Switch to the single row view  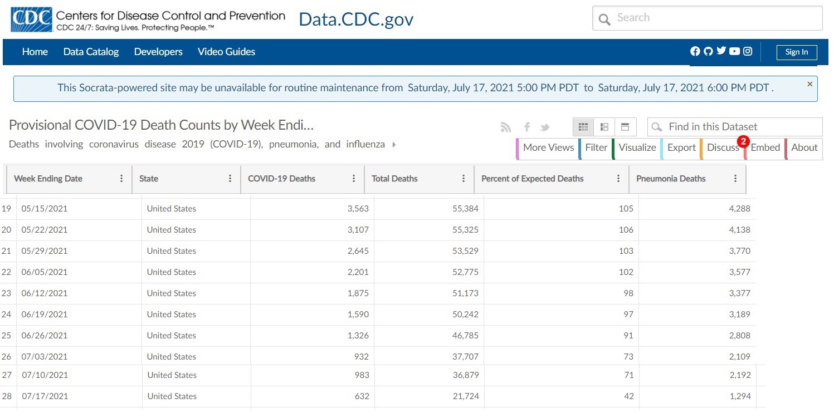pyautogui.click(x=625, y=127)
